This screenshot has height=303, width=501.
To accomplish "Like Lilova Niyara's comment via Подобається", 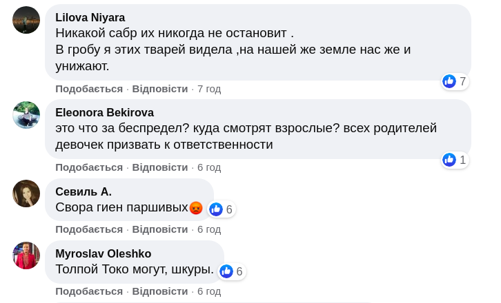I will [x=89, y=89].
